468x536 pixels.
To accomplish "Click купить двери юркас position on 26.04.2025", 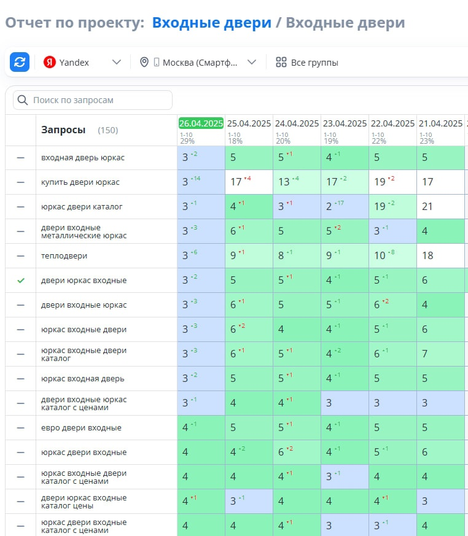I will point(201,182).
